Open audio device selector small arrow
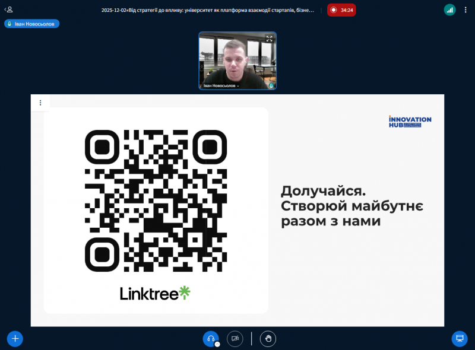475x350 pixels. point(217,344)
